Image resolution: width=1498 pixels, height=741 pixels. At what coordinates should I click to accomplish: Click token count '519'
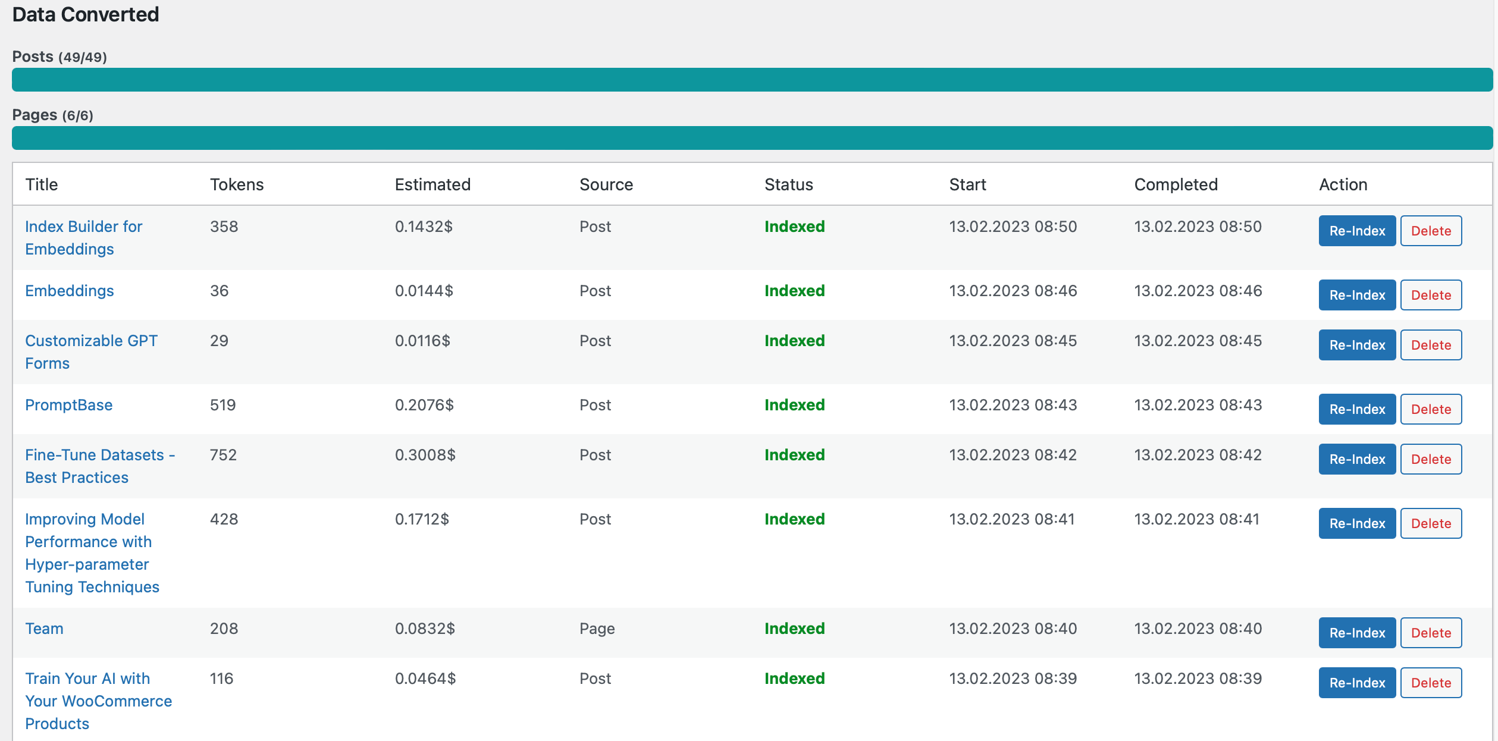click(223, 405)
